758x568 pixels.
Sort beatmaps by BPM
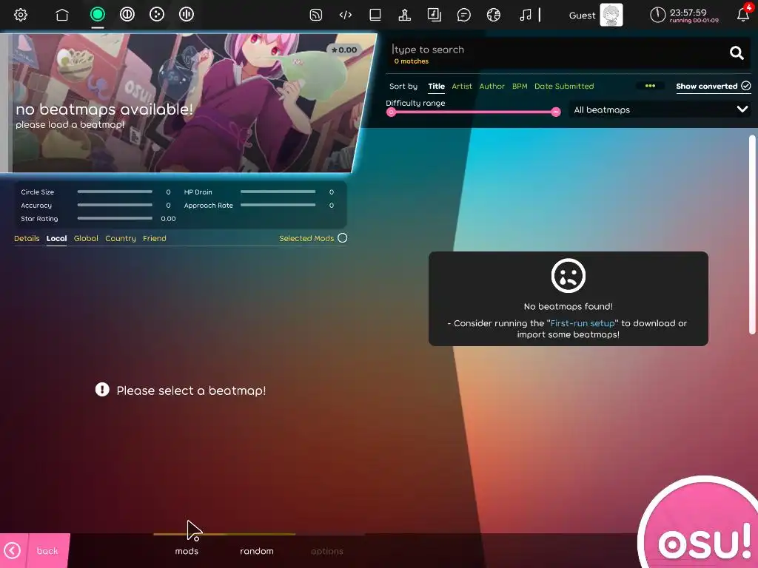pyautogui.click(x=520, y=86)
